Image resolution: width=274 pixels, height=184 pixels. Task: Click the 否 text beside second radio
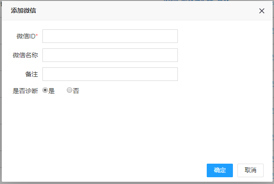click(76, 90)
